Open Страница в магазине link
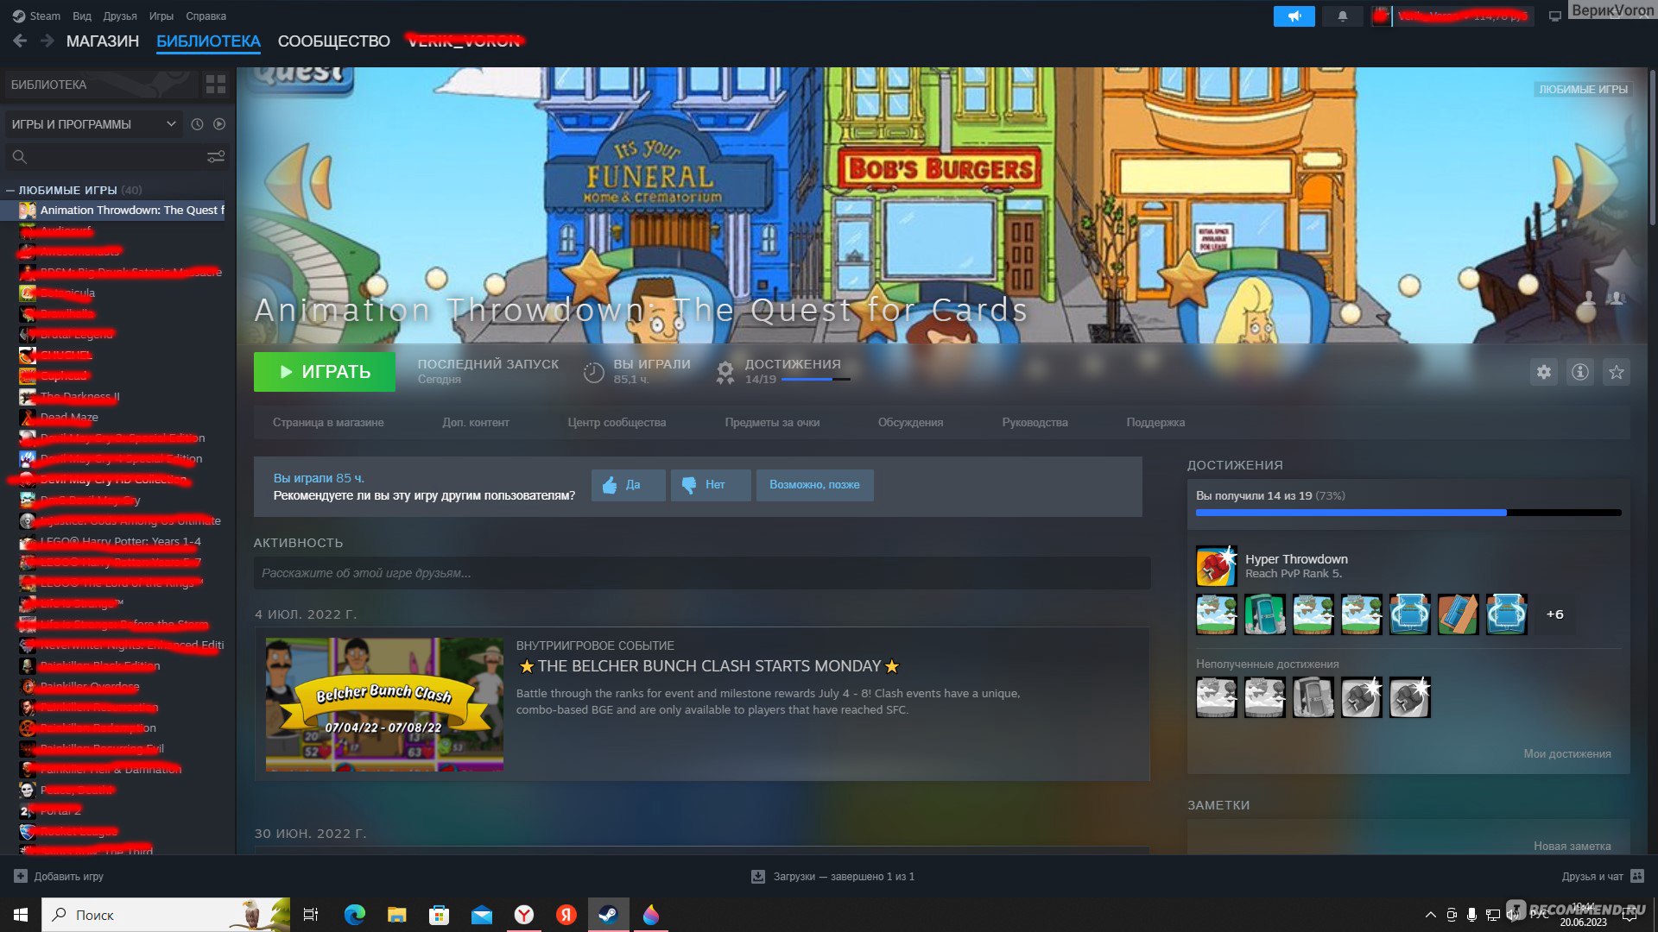 [328, 423]
